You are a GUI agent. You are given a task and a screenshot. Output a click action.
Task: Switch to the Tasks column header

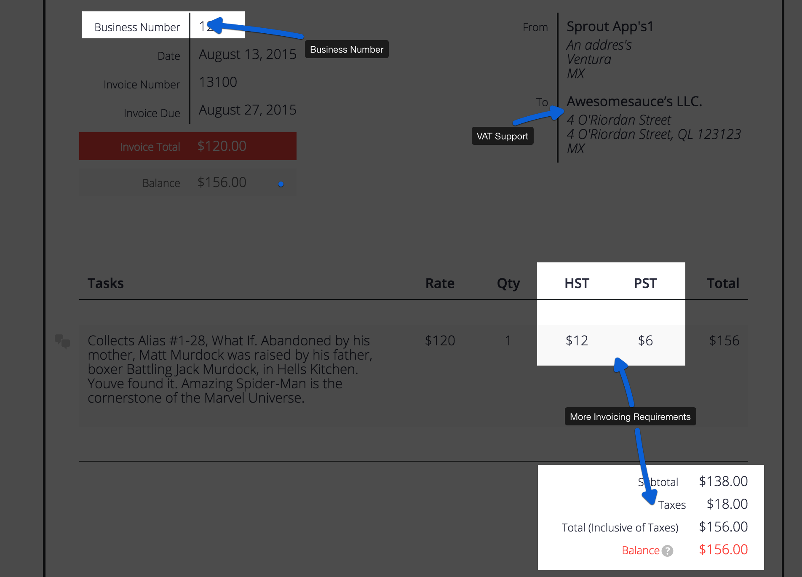click(x=105, y=283)
